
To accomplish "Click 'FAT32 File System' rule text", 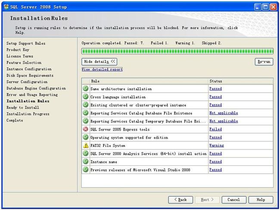I will (x=108, y=146).
